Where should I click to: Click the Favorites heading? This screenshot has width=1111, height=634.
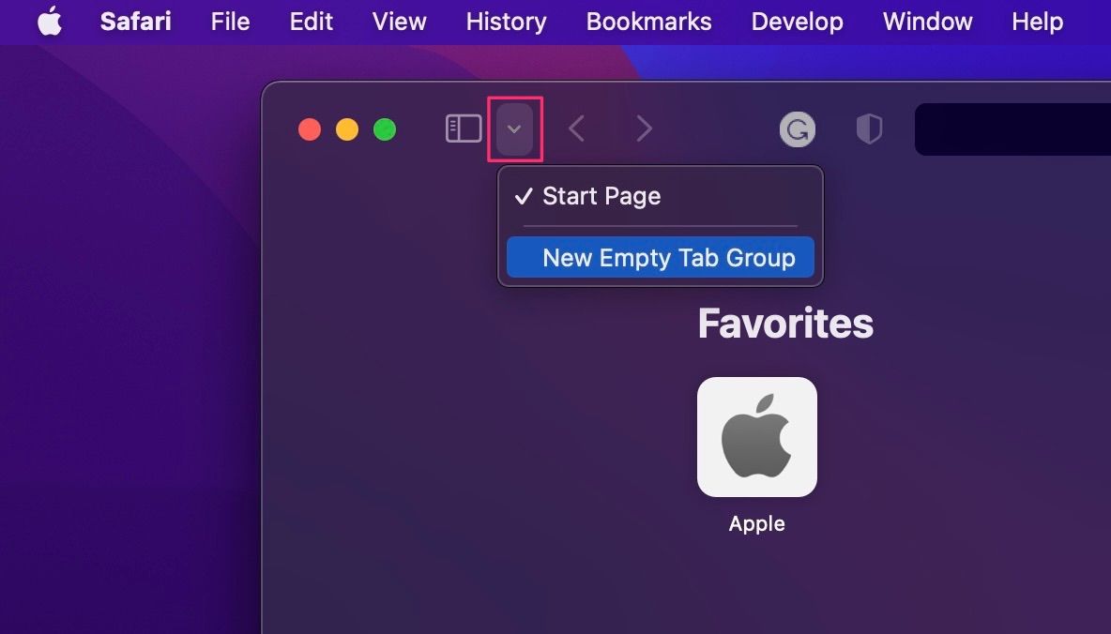point(785,323)
